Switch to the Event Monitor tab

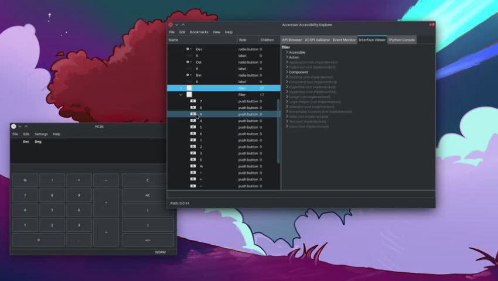click(344, 40)
